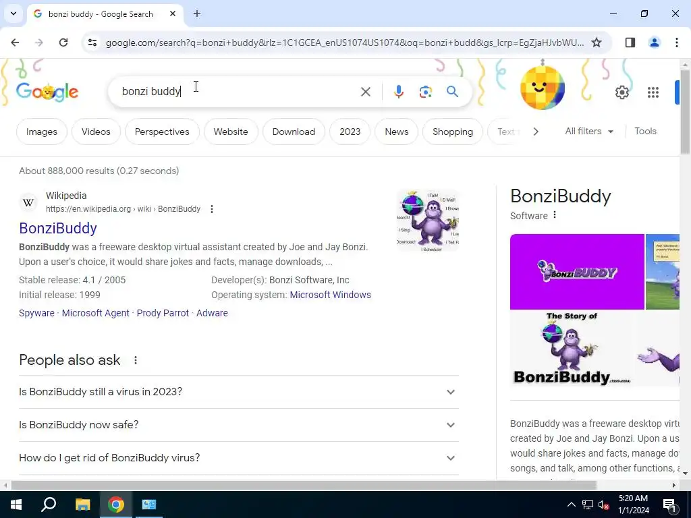Open the Windows Start menu
The height and width of the screenshot is (518, 691).
pyautogui.click(x=16, y=505)
